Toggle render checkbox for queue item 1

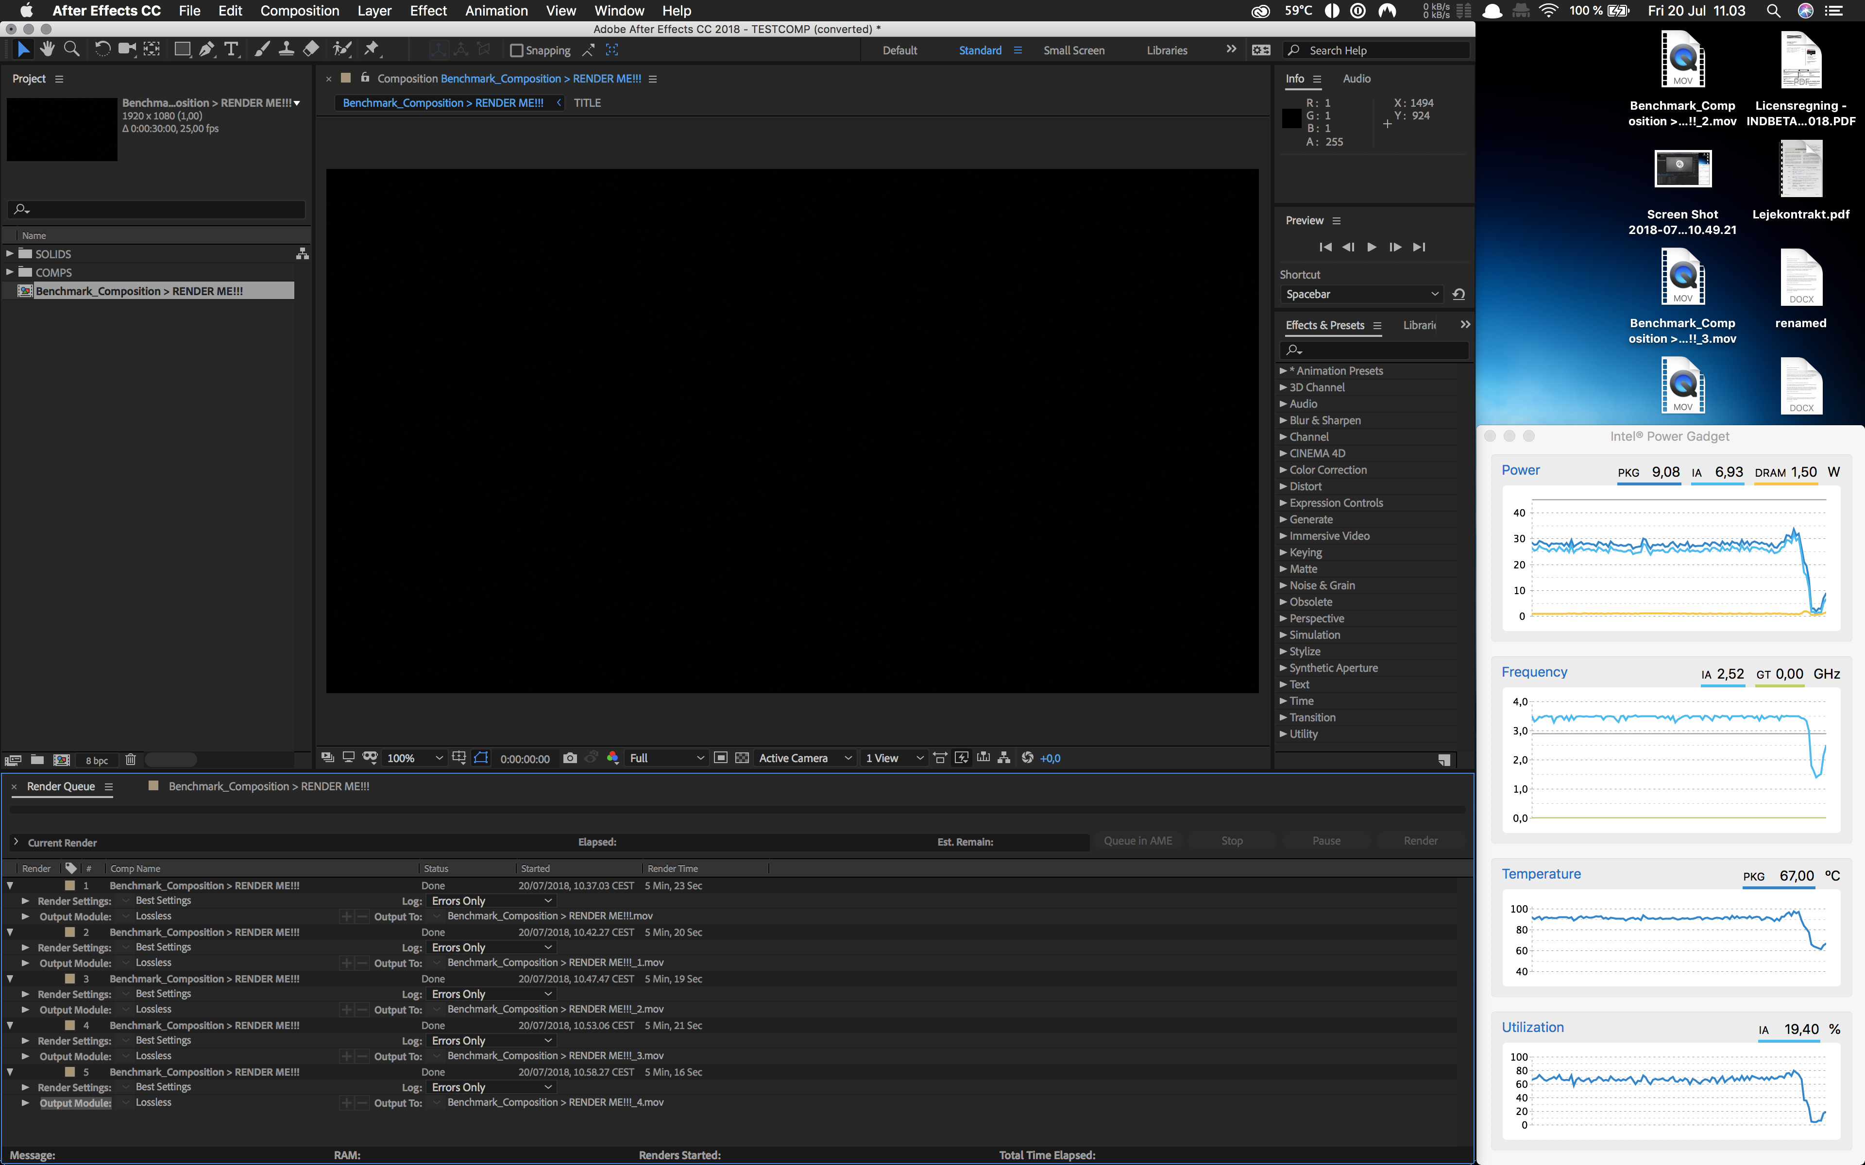tap(36, 885)
